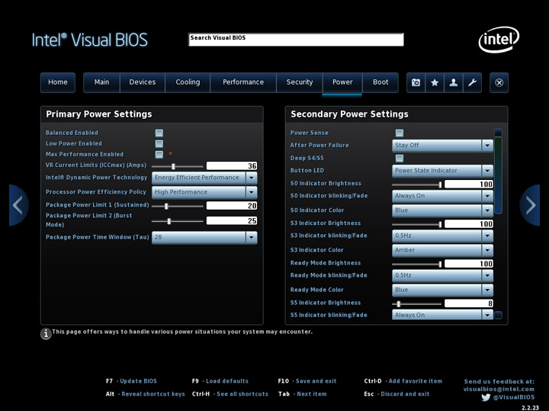This screenshot has width=549, height=411.
Task: Toggle the Balanced Enabled checkbox
Action: click(x=159, y=133)
